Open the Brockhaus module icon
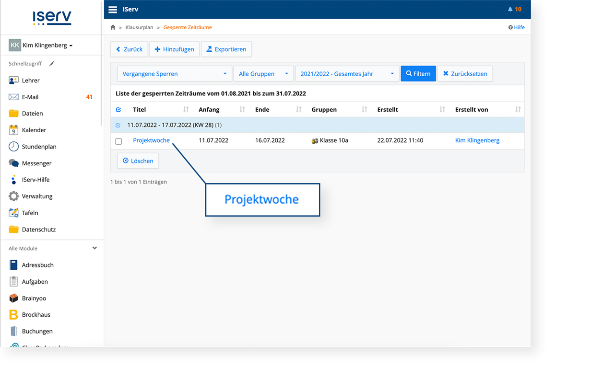This screenshot has width=614, height=367. click(13, 315)
